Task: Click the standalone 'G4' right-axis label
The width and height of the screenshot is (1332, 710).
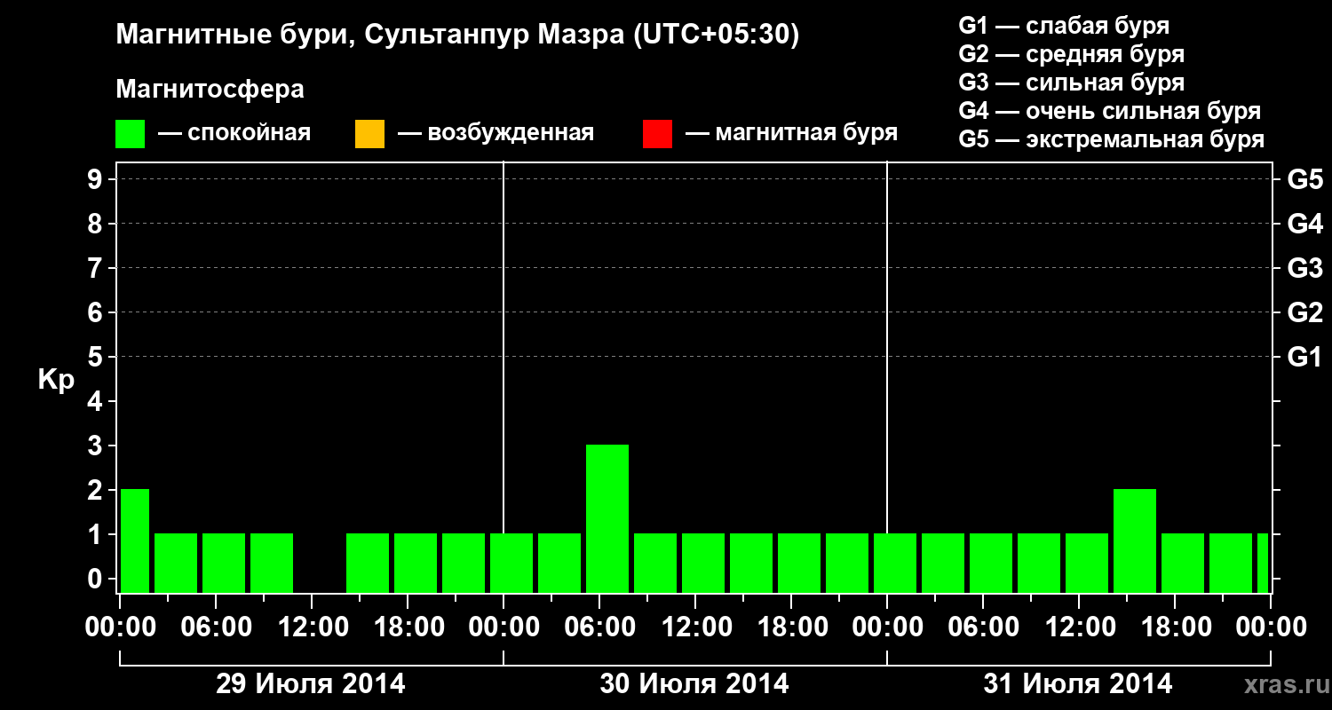Action: click(1305, 224)
